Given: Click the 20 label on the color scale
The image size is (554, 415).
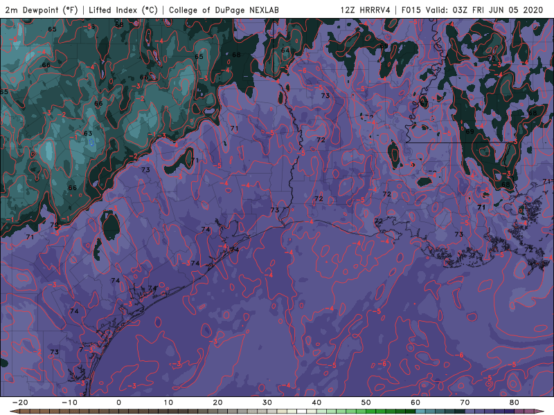Looking at the screenshot, I should point(217,403).
